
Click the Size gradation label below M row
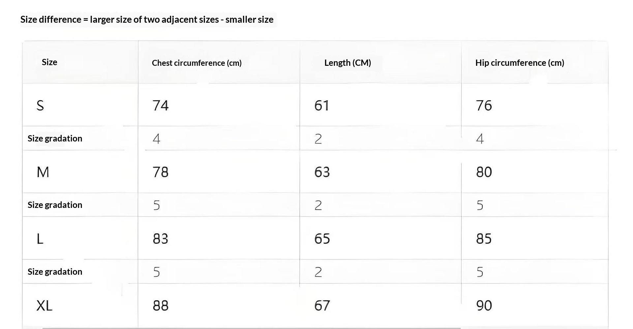(55, 205)
